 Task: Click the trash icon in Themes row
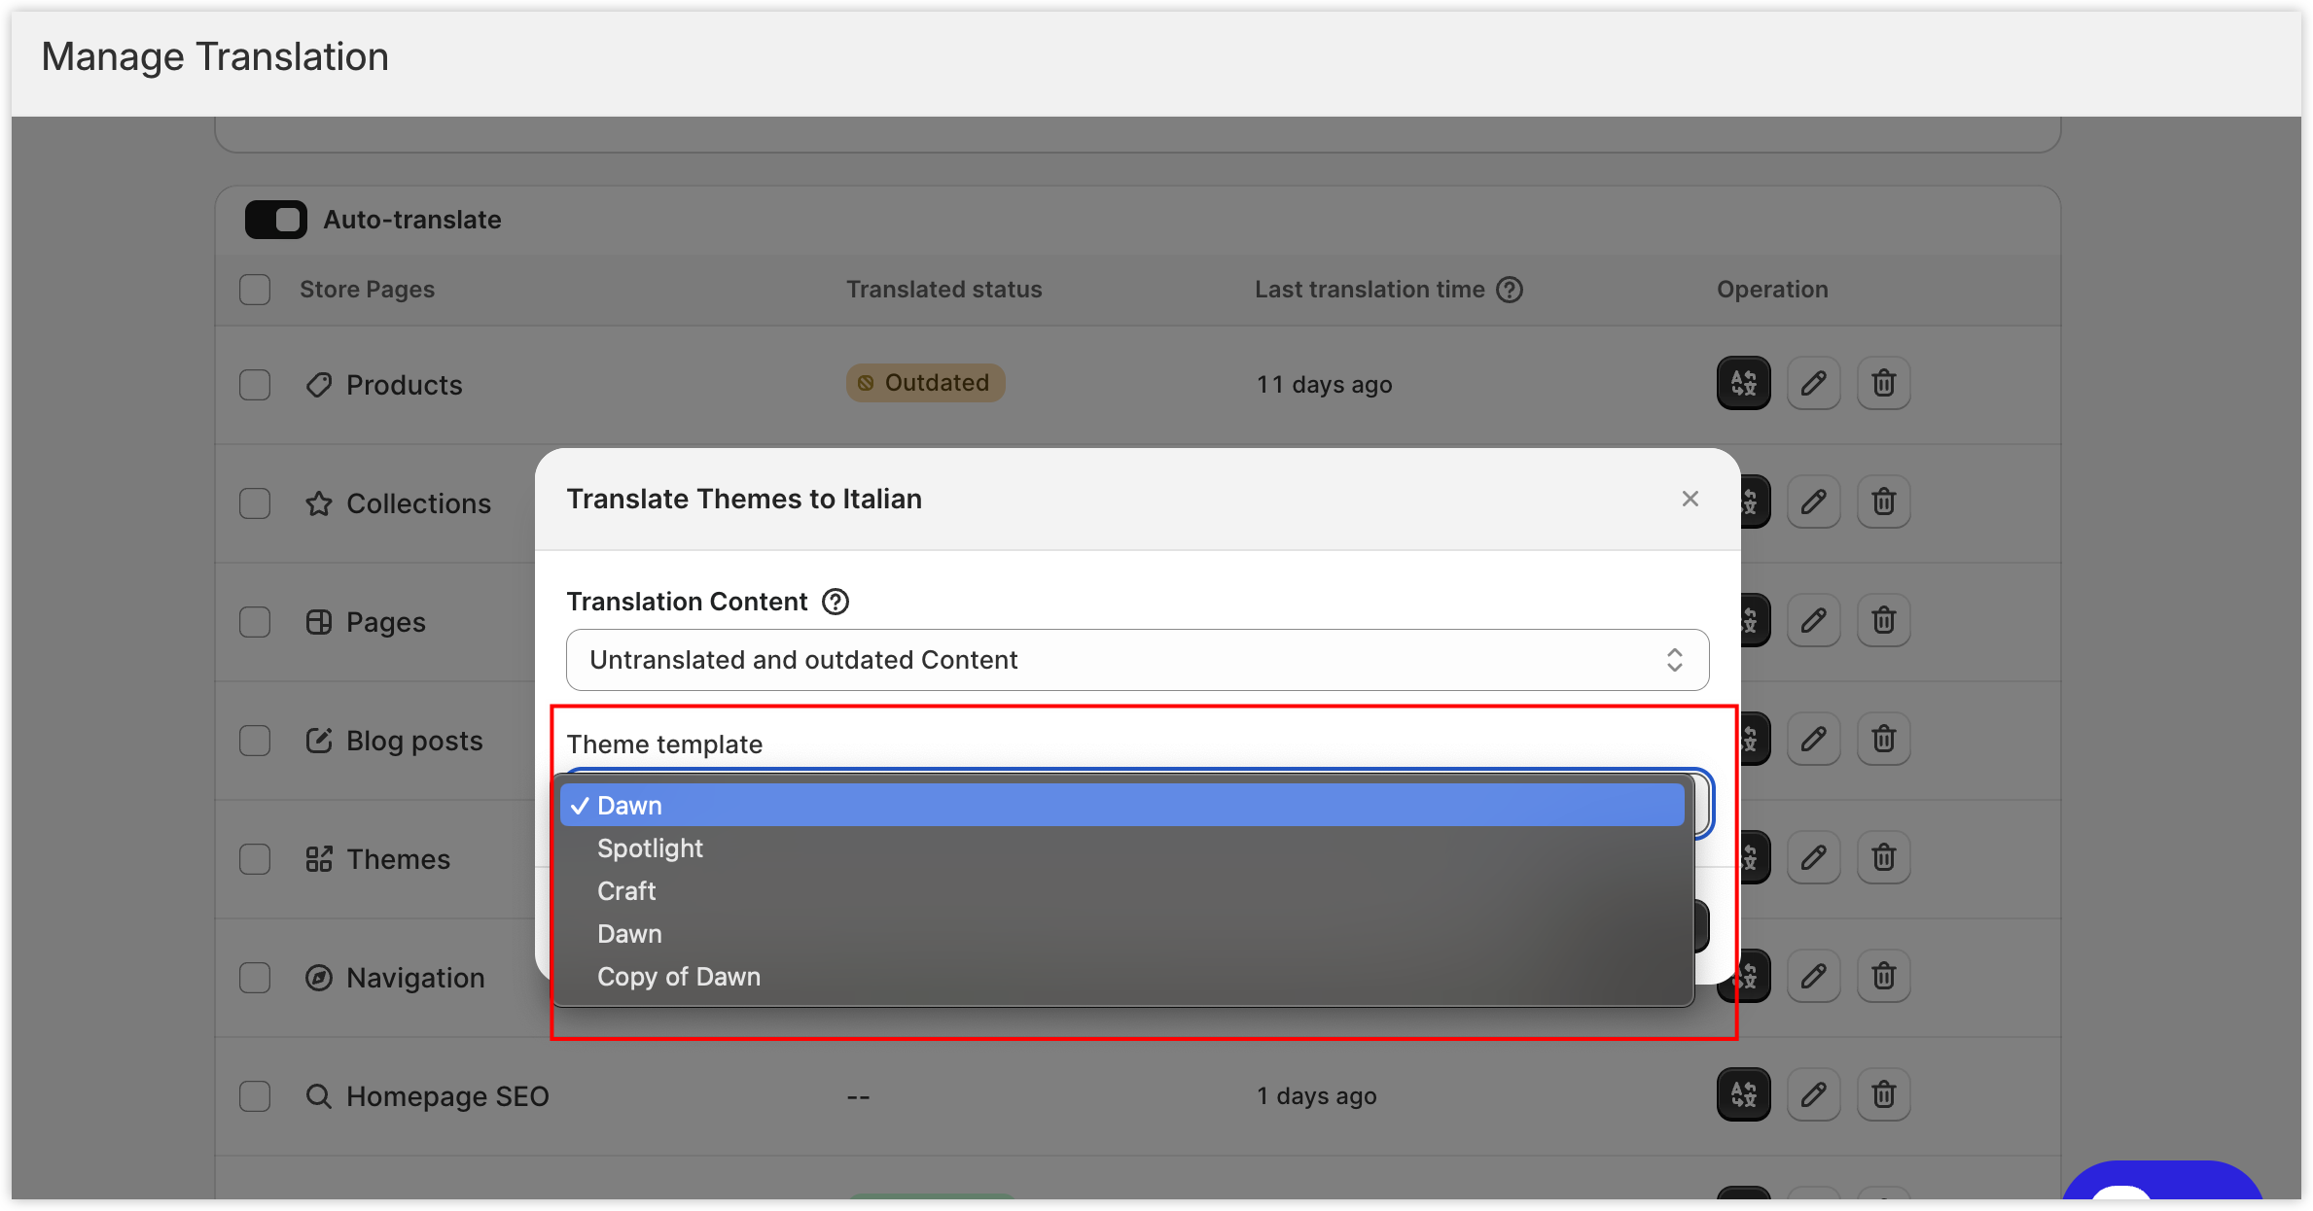[x=1883, y=857]
